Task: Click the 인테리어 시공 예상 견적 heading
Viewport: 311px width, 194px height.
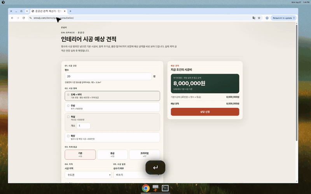Action: 89,39
